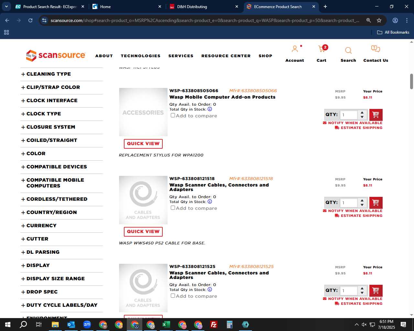Open TECHNOLOGIES menu
The image size is (414, 331).
pos(141,56)
